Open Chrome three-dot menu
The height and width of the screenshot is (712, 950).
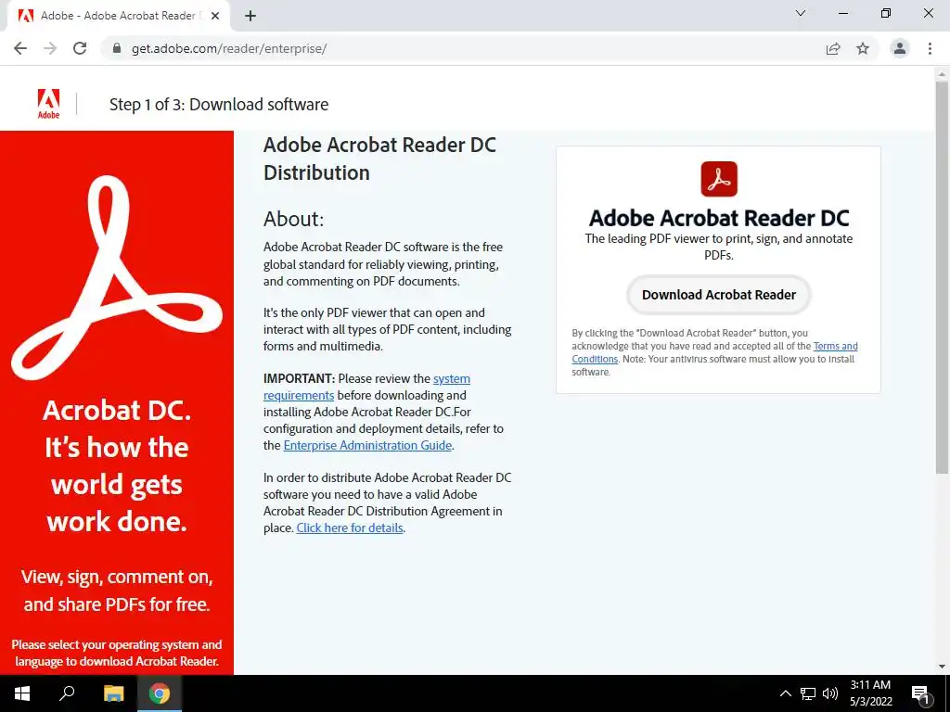[x=930, y=48]
